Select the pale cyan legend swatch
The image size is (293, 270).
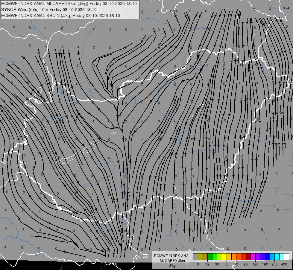[x=282, y=257]
